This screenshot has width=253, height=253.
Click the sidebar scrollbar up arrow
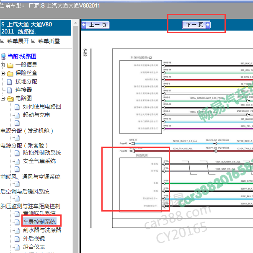tap(75, 23)
